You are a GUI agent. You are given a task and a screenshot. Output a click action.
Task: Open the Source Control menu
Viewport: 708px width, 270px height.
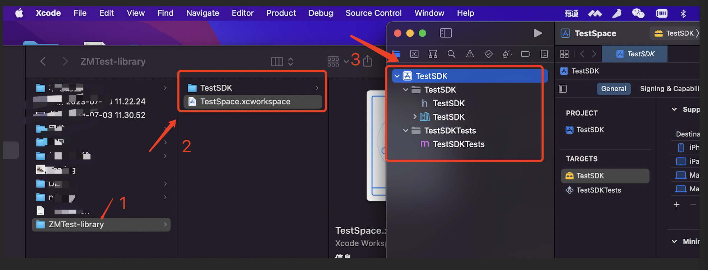[x=373, y=13]
